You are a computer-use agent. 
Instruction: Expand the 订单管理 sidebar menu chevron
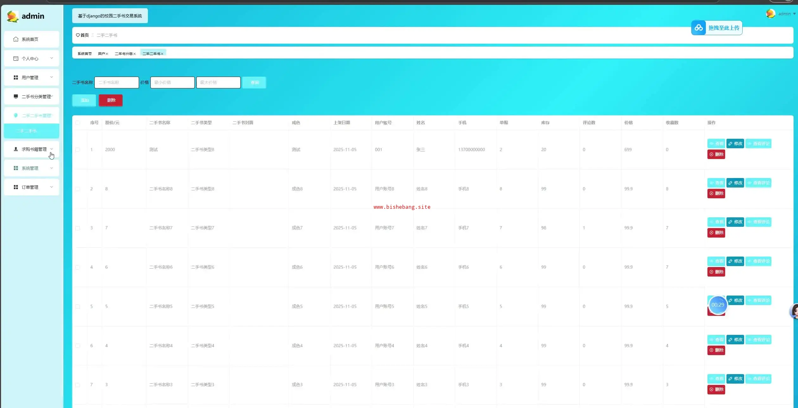(52, 187)
